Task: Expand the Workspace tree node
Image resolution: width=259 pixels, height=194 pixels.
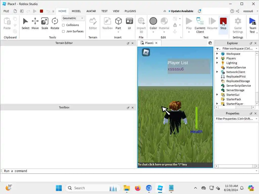Action: (217, 54)
